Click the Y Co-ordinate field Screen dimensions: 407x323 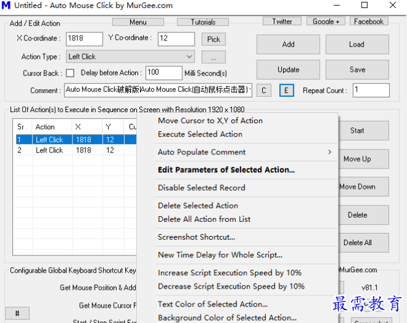(x=176, y=39)
